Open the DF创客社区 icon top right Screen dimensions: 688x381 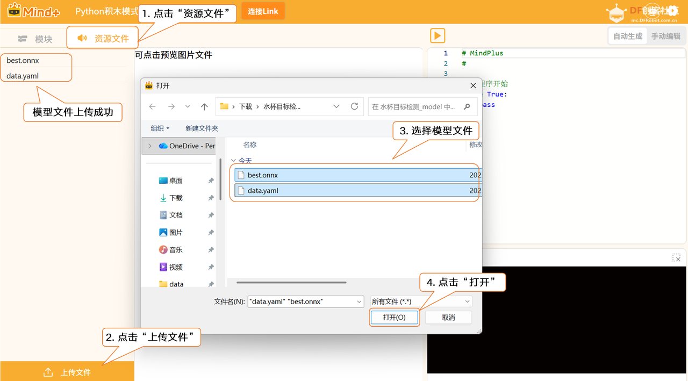tap(617, 11)
